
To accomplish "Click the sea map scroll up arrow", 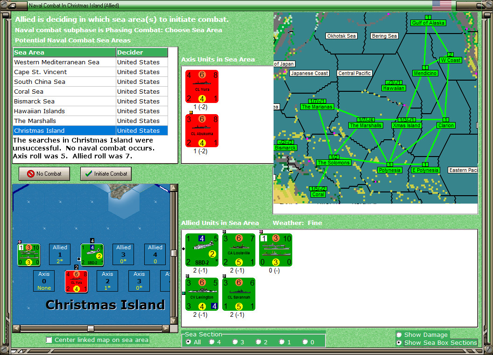I will pos(174,188).
